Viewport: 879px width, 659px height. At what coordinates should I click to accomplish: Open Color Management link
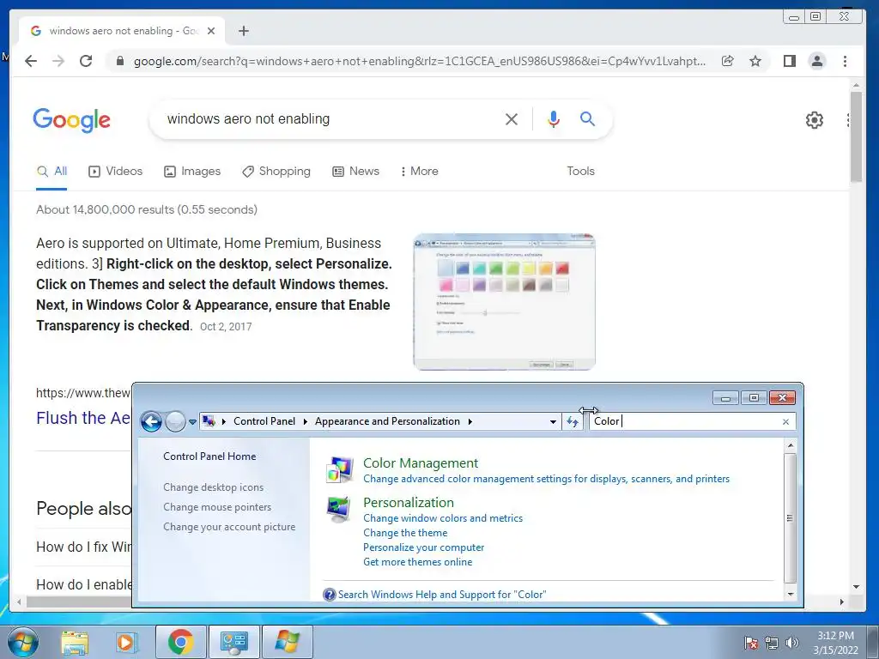[421, 463]
